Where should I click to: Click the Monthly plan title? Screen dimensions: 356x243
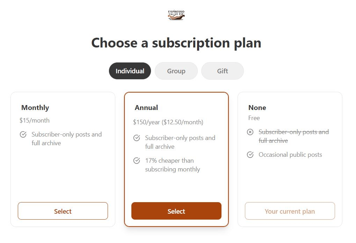point(35,108)
